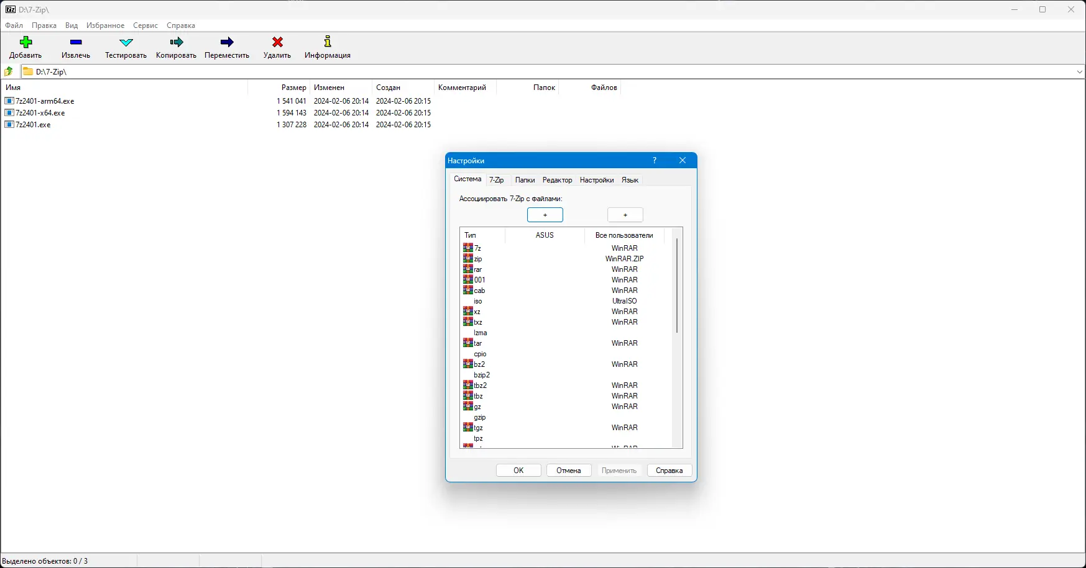Expand the address bar path dropdown
Viewport: 1086px width, 568px height.
click(1079, 72)
